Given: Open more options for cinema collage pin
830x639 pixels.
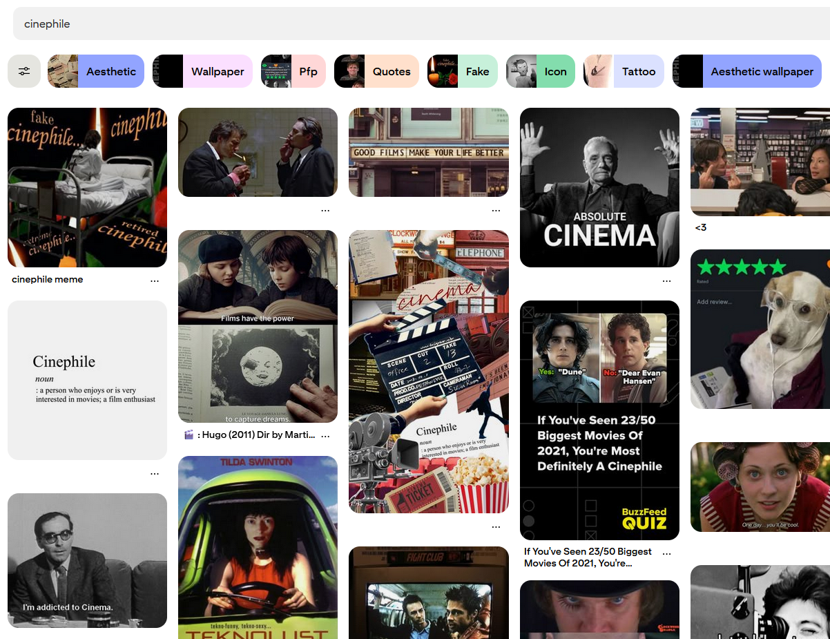Looking at the screenshot, I should [x=496, y=526].
